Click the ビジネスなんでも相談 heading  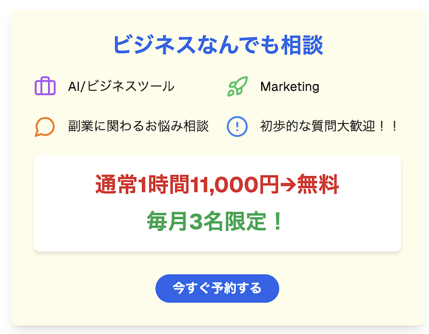217,45
